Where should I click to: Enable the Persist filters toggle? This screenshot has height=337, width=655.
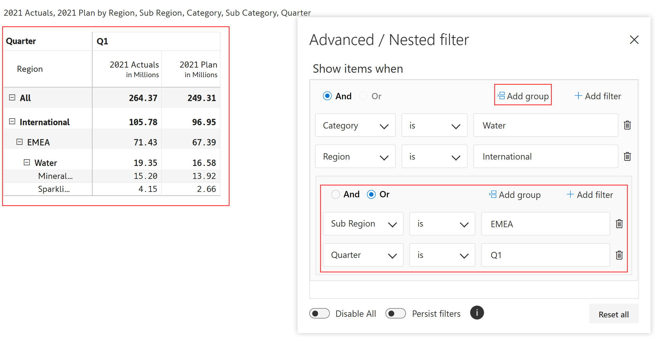tap(396, 313)
